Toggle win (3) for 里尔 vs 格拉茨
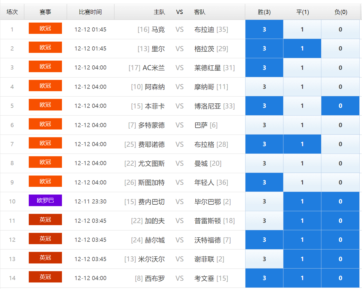362x289 pixels. pos(264,48)
